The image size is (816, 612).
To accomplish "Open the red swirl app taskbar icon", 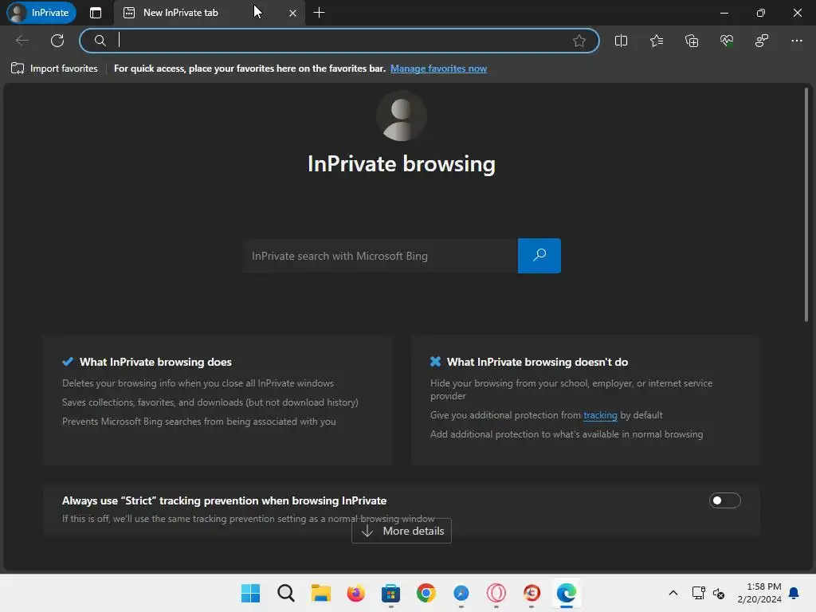I will coord(532,593).
